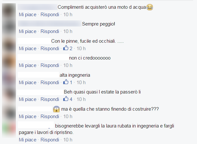The image size is (197, 144).
Task: Like the 'Complimenti acquisterò' comment via Mi piace
Action: pyautogui.click(x=28, y=15)
